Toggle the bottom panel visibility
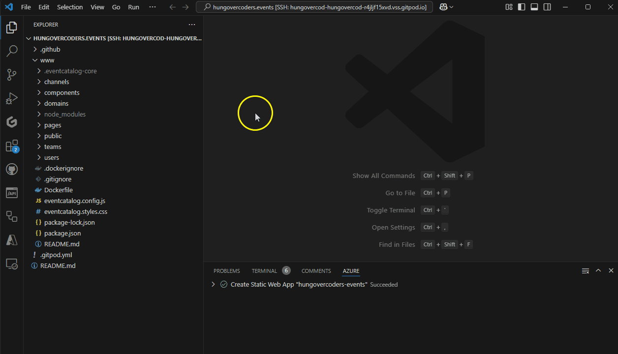This screenshot has width=618, height=354. [x=534, y=7]
